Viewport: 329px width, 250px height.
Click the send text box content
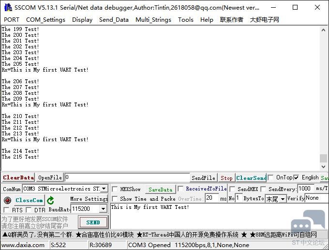(150, 207)
